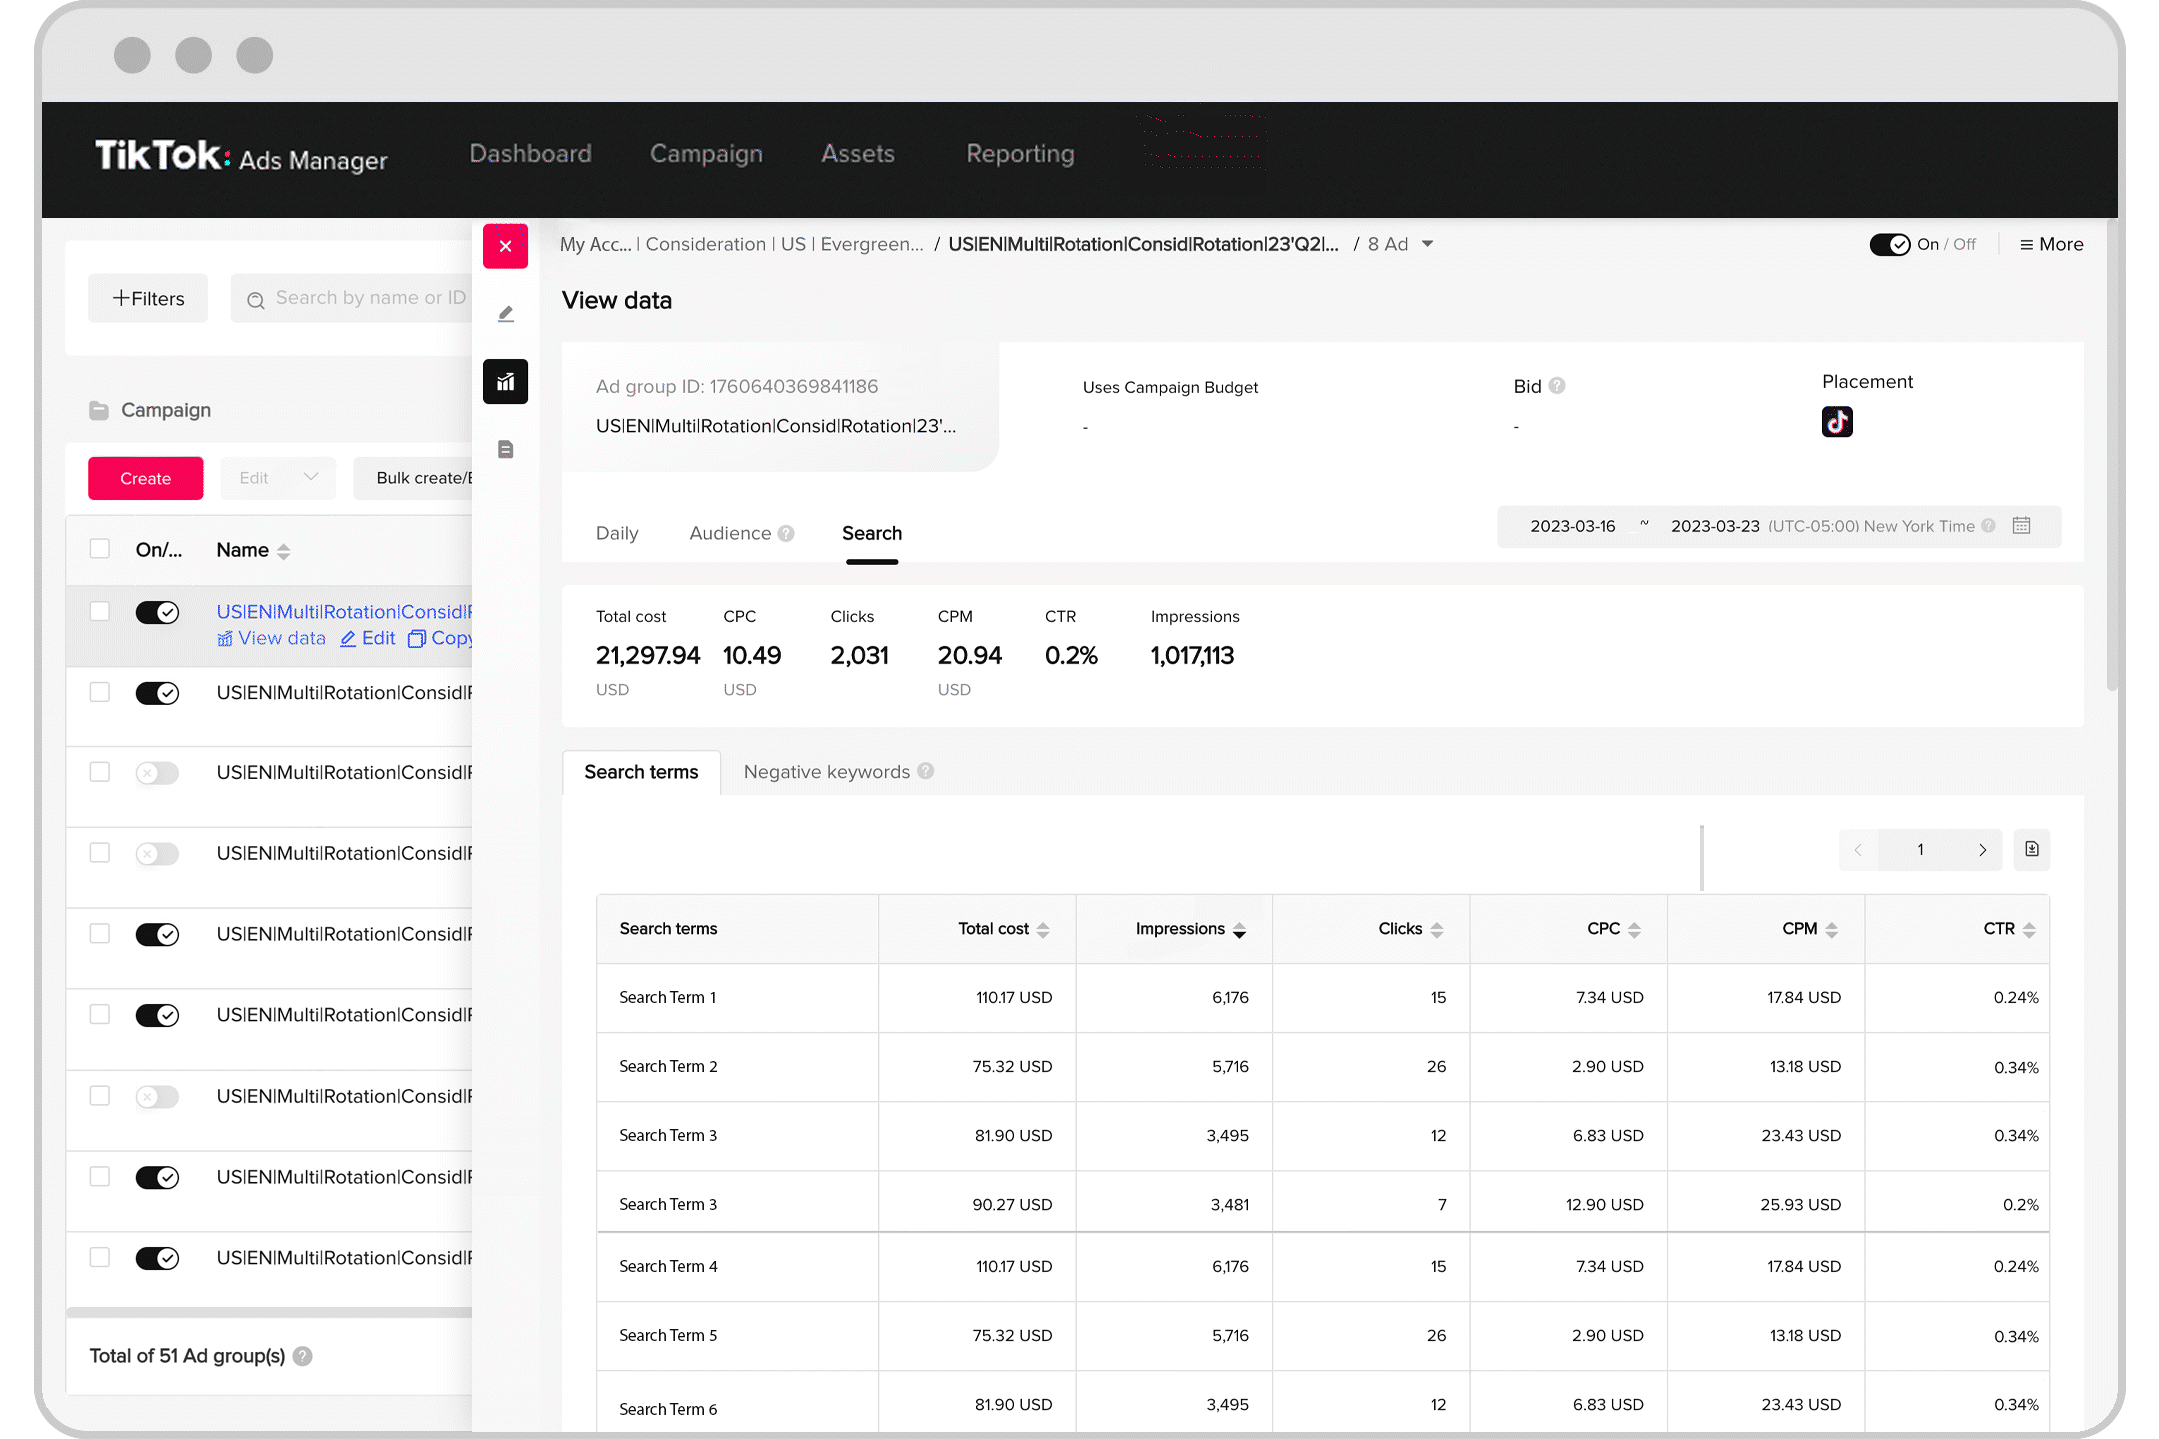Toggle the first ad group On/Off switch
Viewport: 2159px width, 1439px height.
[x=158, y=611]
